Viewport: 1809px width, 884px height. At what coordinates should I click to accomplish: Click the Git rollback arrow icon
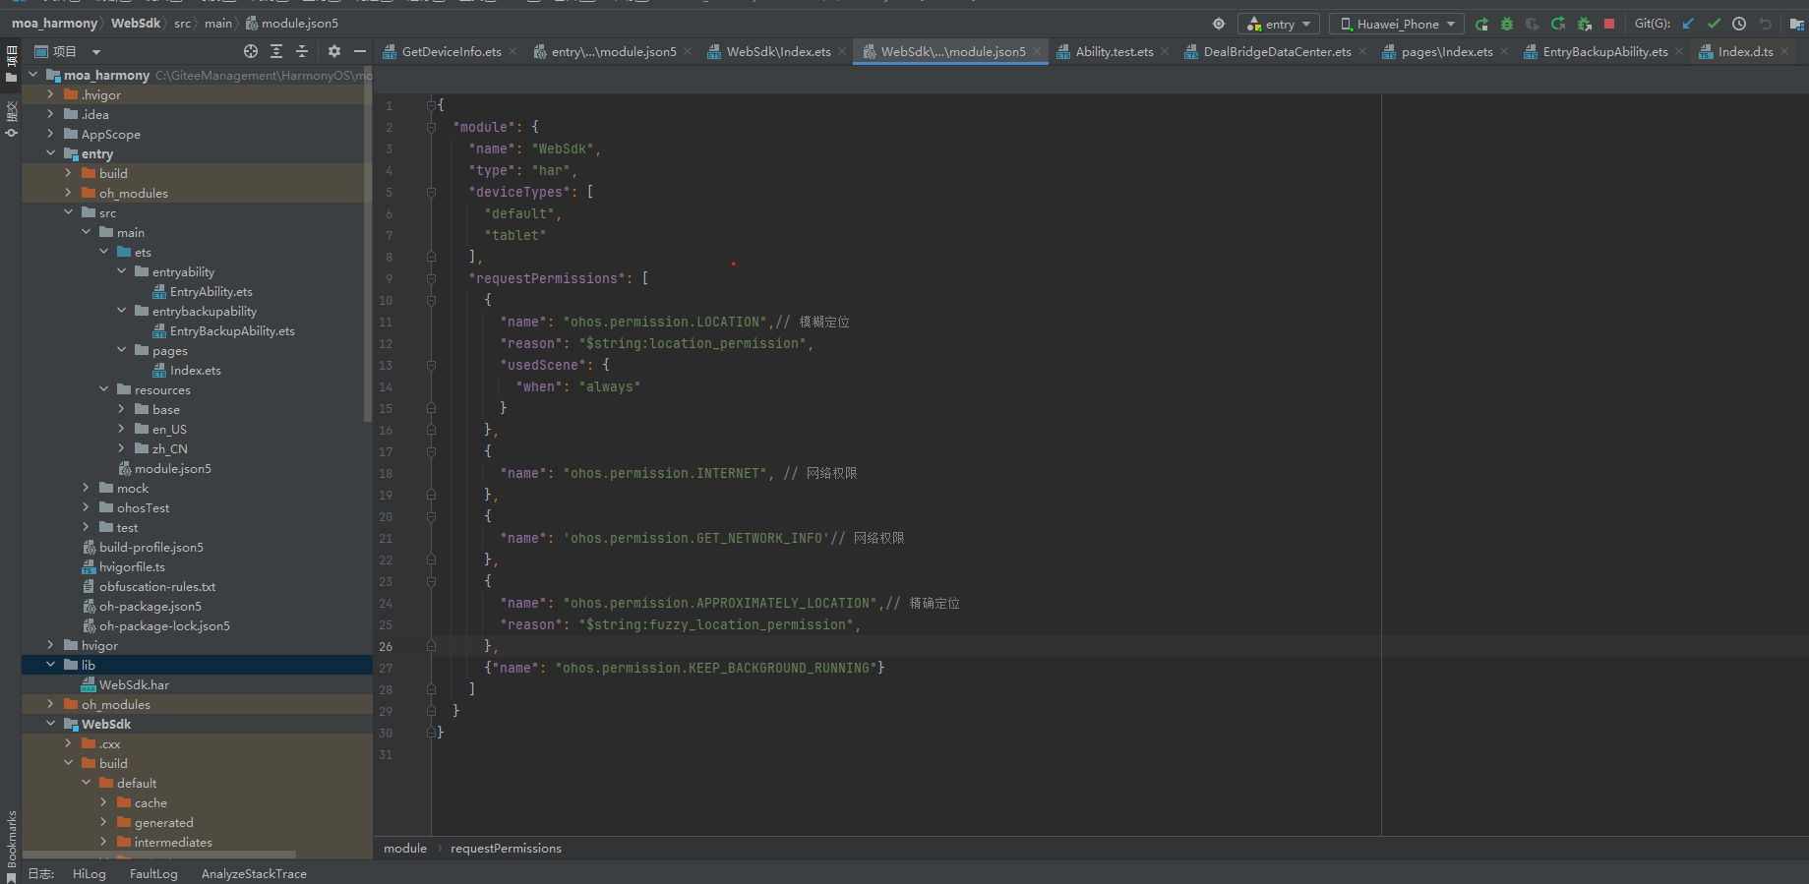[x=1765, y=24]
